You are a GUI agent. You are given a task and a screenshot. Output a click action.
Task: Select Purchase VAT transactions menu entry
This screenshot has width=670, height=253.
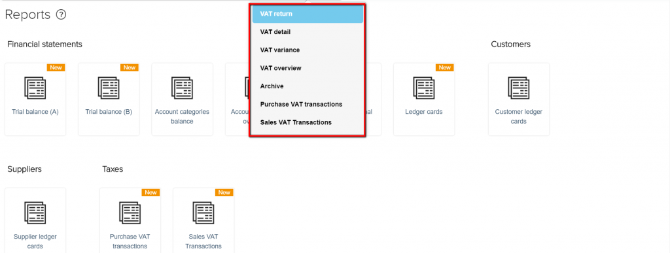308,104
